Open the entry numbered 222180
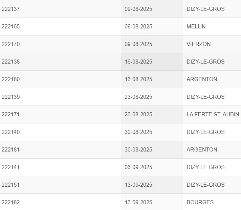This screenshot has width=241, height=210. (10, 79)
